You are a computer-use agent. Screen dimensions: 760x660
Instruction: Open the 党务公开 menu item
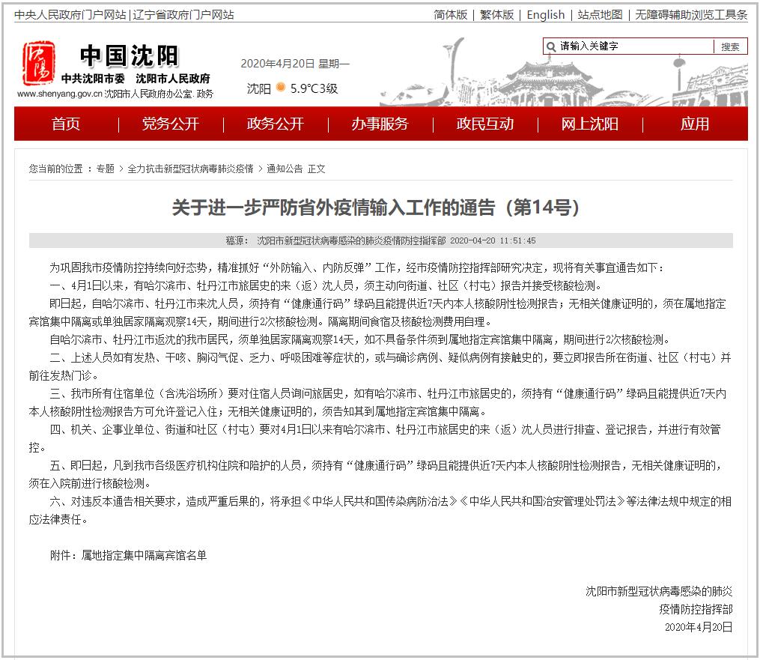click(168, 124)
